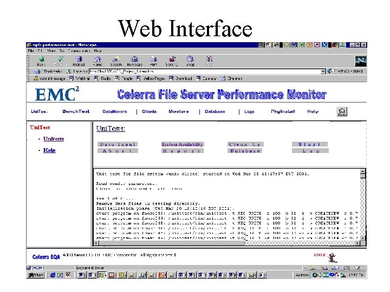
Task: Click the taskbar clock
Action: point(356,275)
